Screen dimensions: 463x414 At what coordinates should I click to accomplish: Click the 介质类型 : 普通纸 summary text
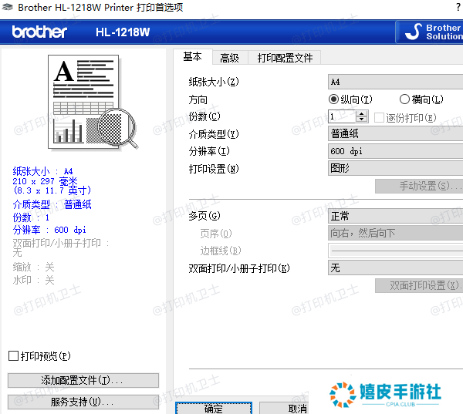point(52,204)
